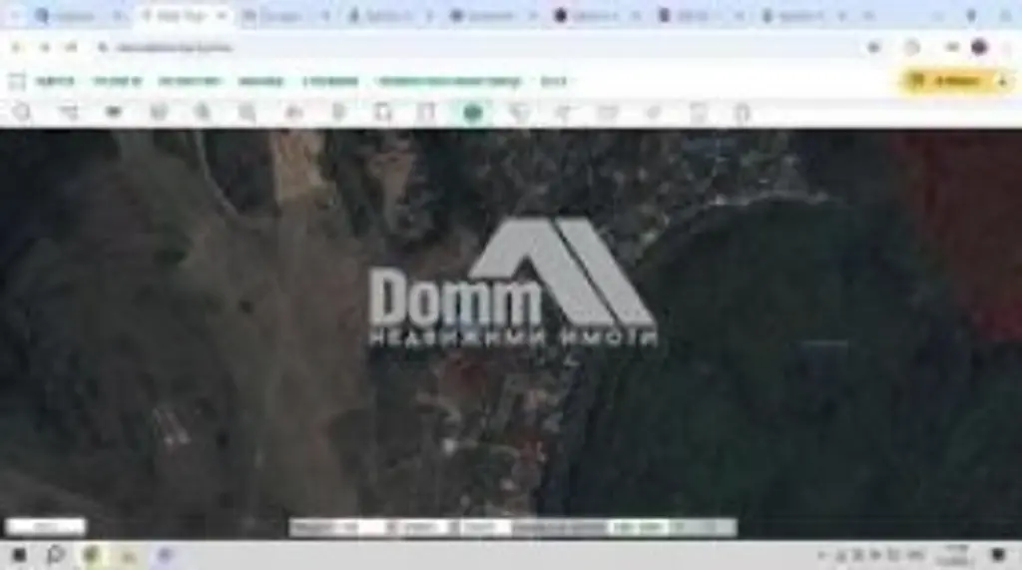
Task: Expand the system tray hidden icons chevron
Action: (821, 555)
